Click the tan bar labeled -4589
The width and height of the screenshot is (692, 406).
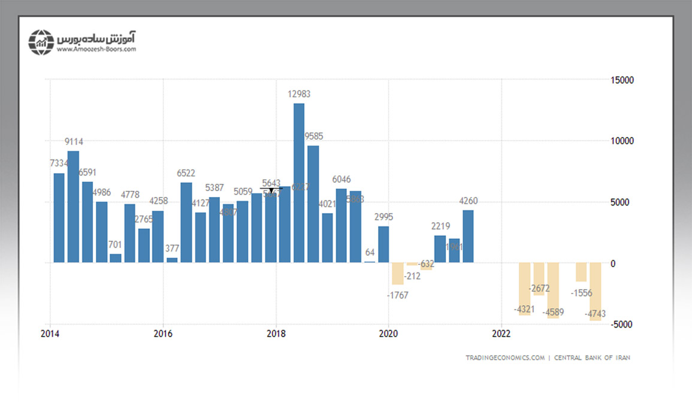click(x=553, y=290)
